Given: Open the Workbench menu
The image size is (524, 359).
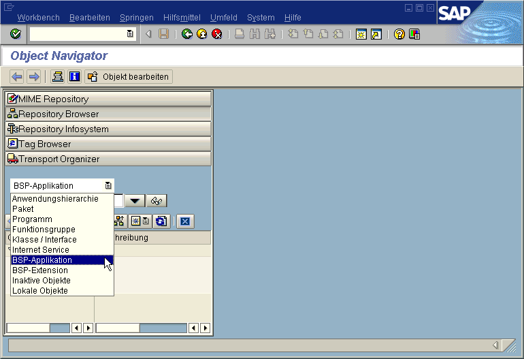Looking at the screenshot, I should 38,18.
